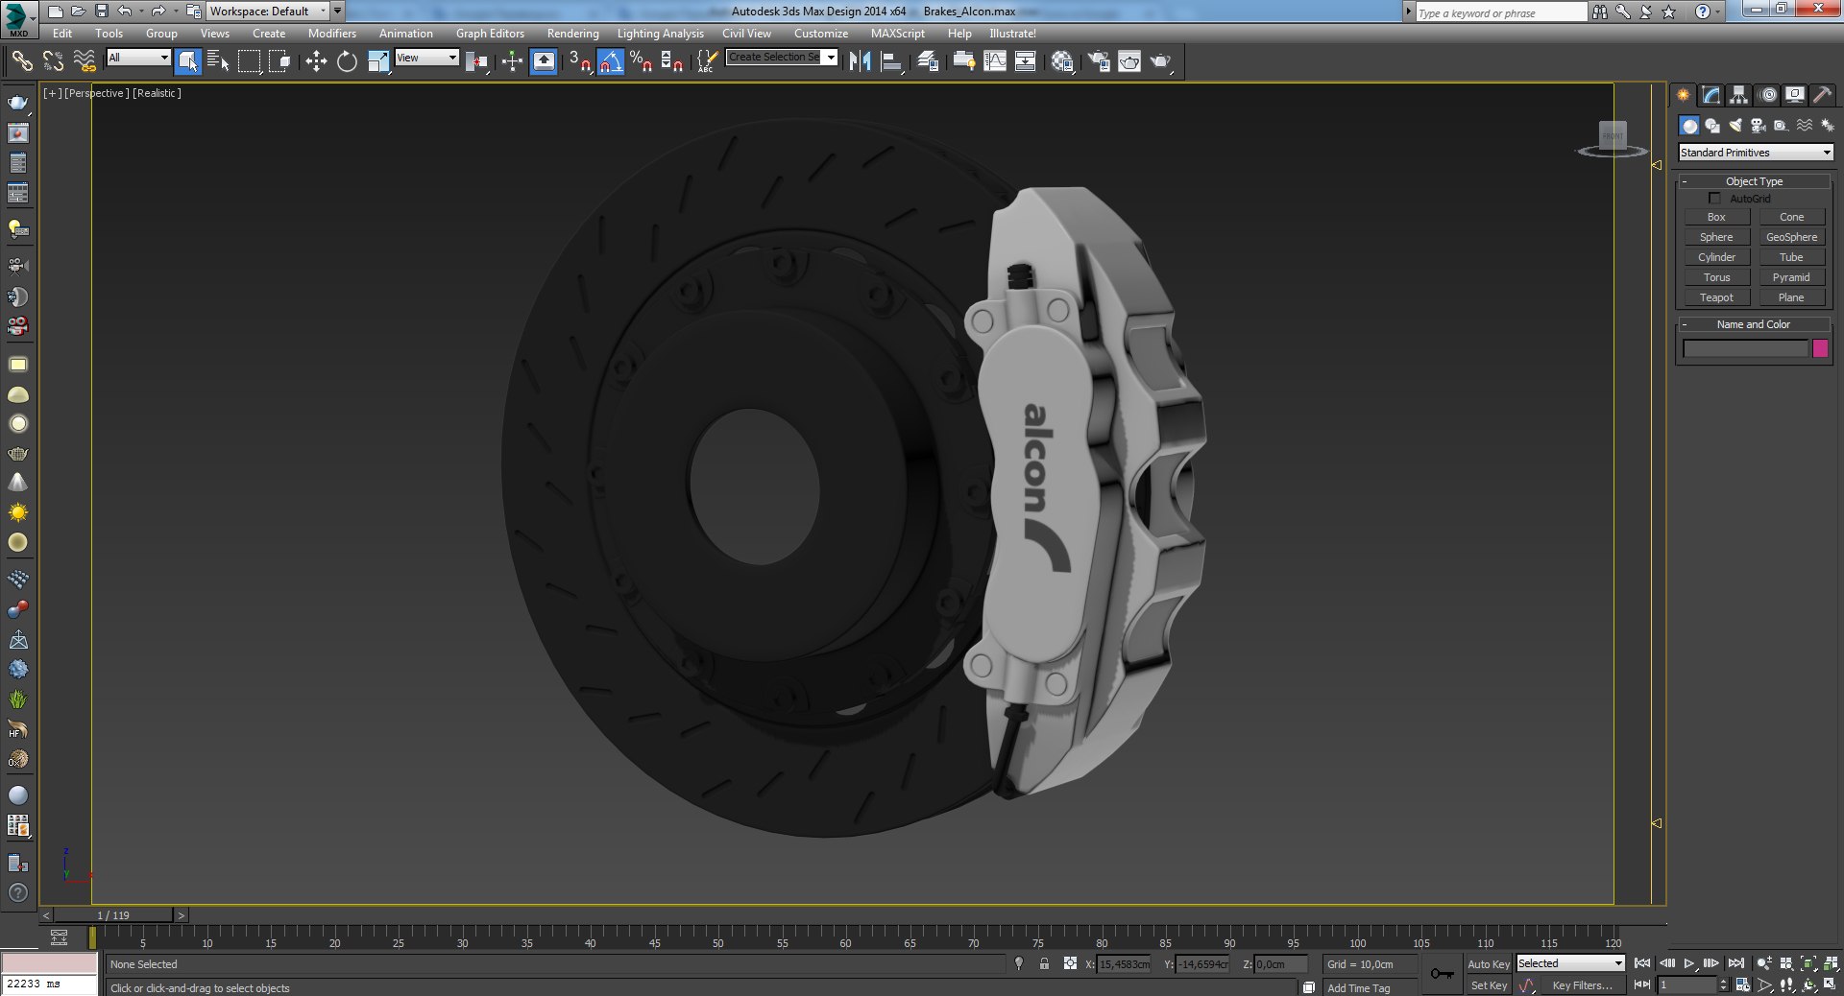This screenshot has height=996, width=1844.
Task: Open the Render Setup dialog
Action: [x=1099, y=61]
